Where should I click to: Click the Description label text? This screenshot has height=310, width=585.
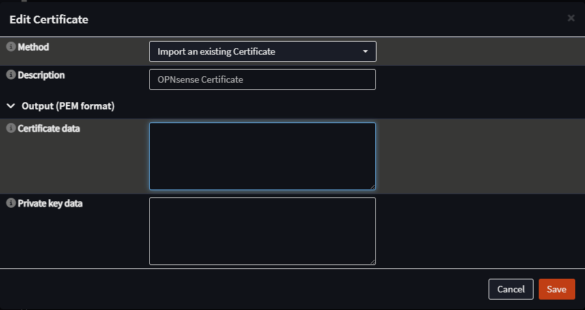pos(41,76)
